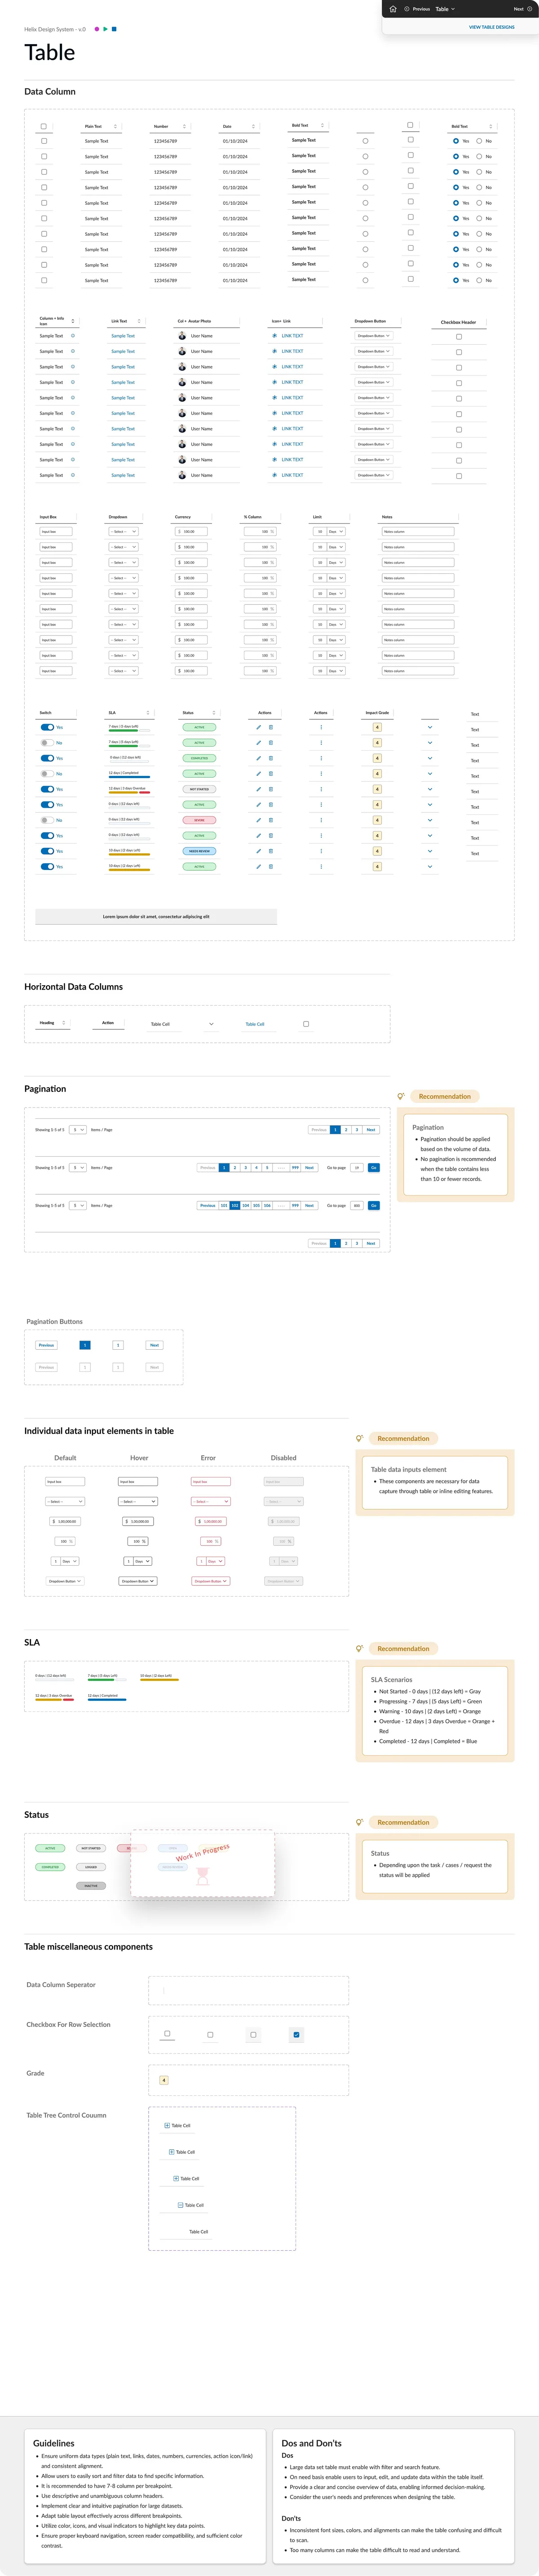
Task: Click the green play triangle beside Helix Design System
Action: tap(106, 29)
